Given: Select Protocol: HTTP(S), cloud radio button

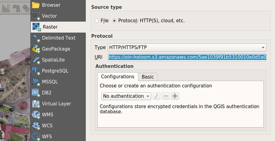Looking at the screenshot, I should pyautogui.click(x=114, y=21).
